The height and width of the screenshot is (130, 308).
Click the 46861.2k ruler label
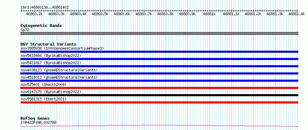click(253, 14)
